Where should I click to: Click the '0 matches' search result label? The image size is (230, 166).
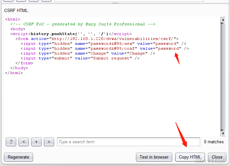(x=214, y=142)
